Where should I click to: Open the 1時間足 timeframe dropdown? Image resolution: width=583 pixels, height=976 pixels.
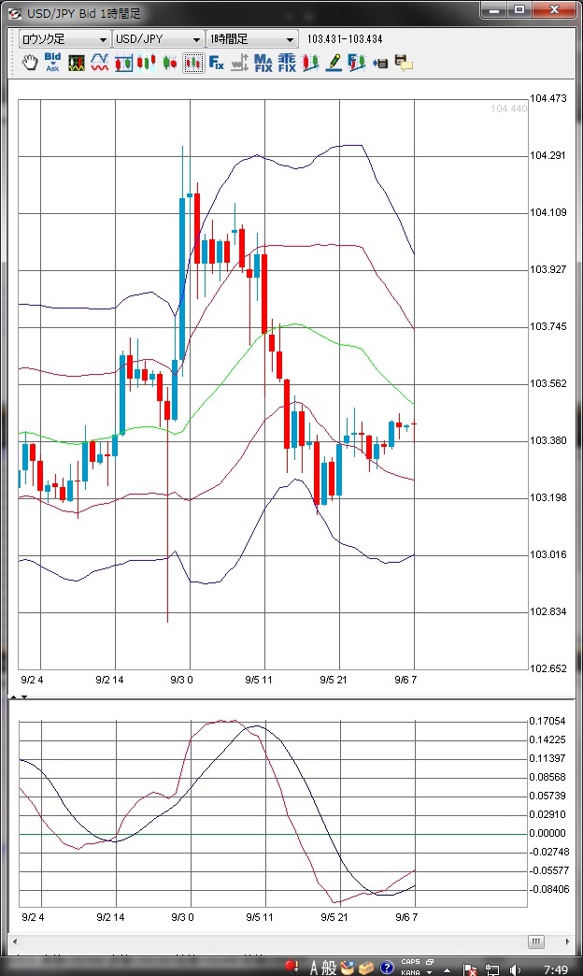252,39
